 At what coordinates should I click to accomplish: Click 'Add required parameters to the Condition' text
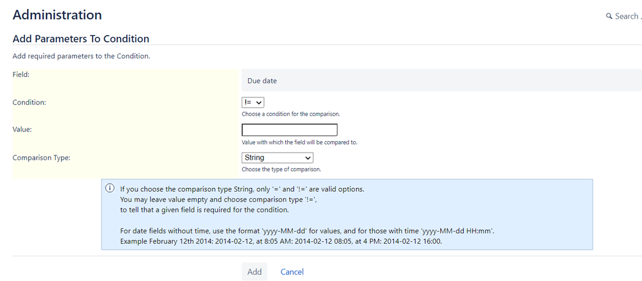point(82,56)
